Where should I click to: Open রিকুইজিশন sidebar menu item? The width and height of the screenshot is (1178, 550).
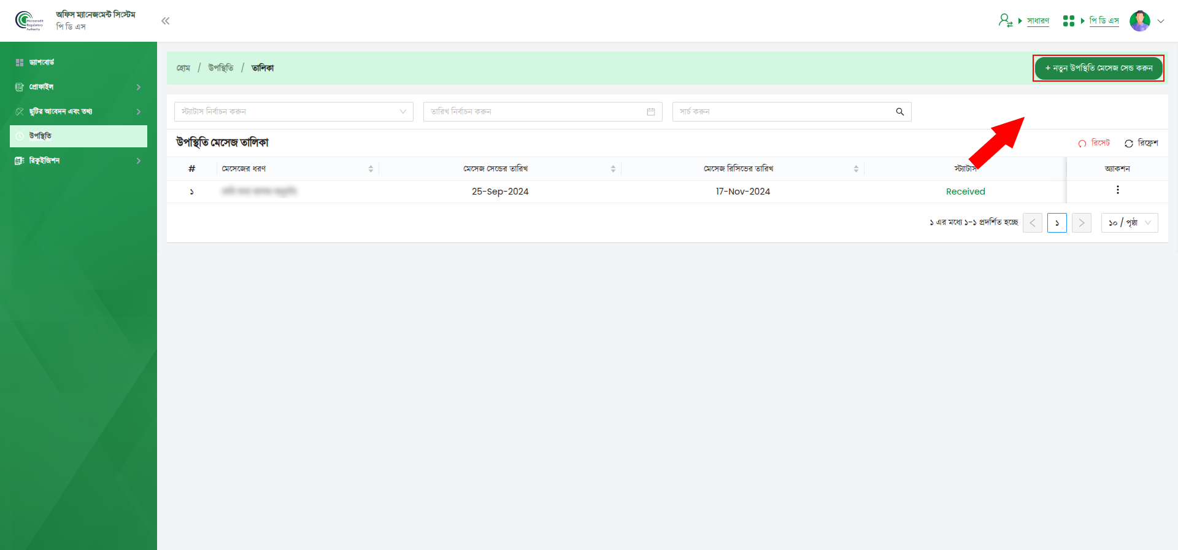[x=79, y=161]
